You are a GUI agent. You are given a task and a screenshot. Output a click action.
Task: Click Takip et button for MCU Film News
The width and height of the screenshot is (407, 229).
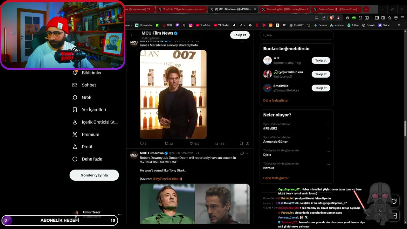tap(240, 35)
